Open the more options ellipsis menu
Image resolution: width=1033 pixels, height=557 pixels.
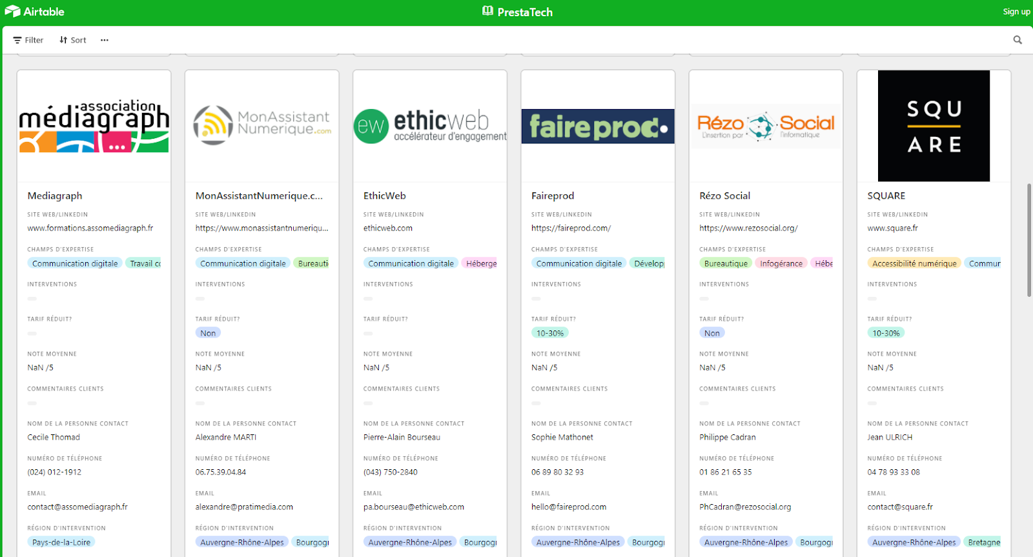[105, 40]
